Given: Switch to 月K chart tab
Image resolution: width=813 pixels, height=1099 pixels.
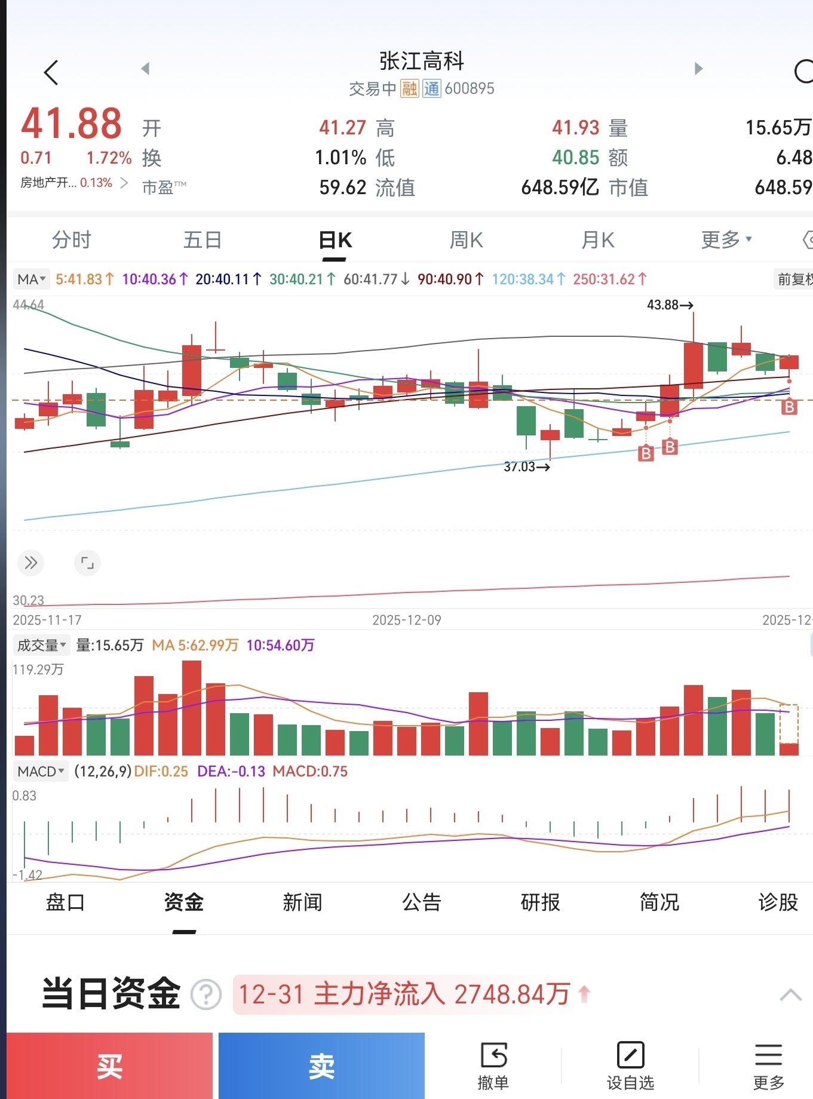Looking at the screenshot, I should point(598,240).
